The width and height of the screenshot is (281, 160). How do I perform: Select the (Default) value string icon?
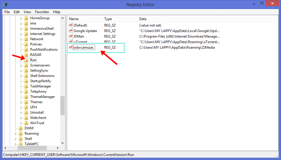point(71,25)
